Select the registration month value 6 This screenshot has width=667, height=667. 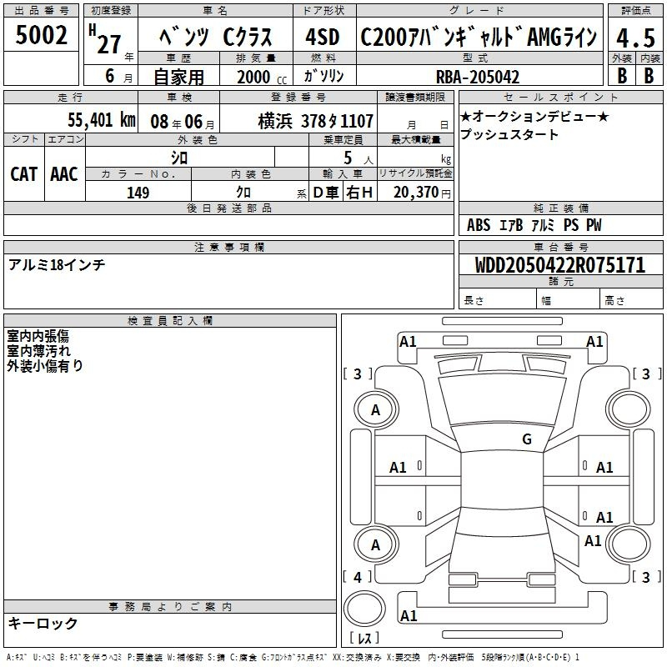click(110, 76)
